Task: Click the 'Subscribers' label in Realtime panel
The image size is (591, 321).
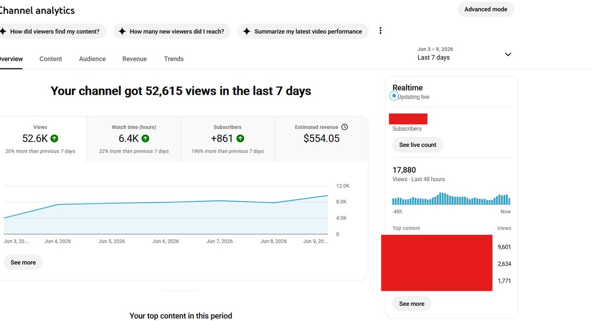Action: pos(407,129)
